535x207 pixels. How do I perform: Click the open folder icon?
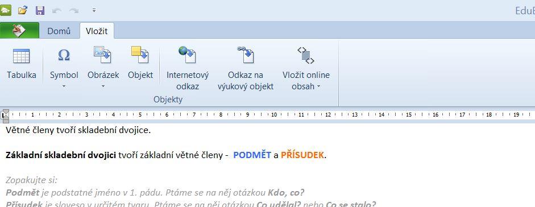[23, 10]
